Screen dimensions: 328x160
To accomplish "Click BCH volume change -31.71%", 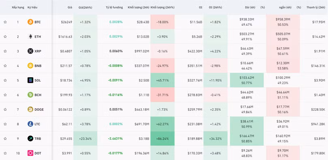I will click(162, 95).
